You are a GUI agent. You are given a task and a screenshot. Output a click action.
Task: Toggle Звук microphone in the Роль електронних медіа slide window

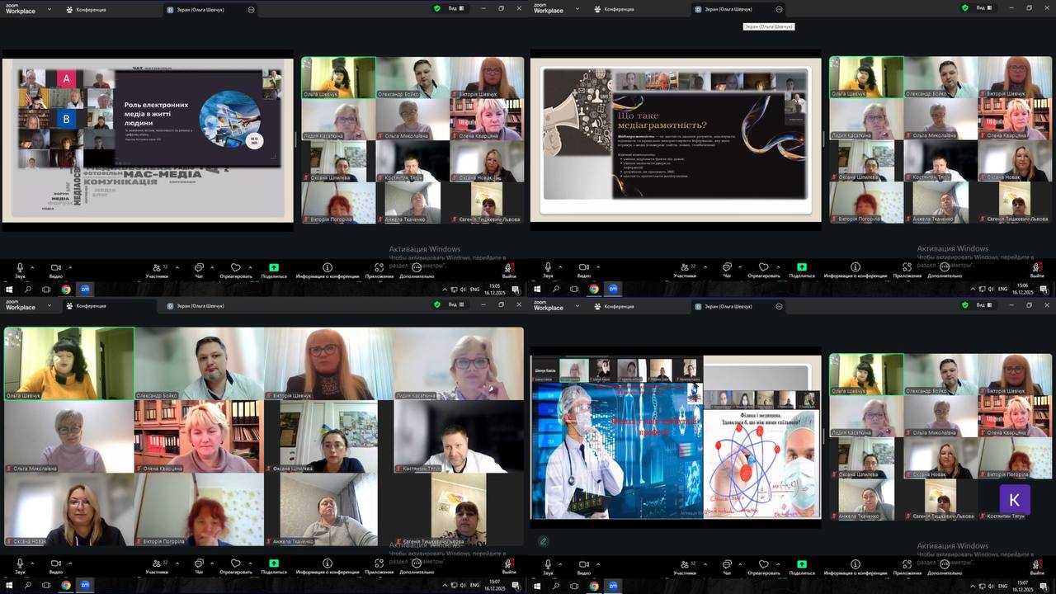20,269
